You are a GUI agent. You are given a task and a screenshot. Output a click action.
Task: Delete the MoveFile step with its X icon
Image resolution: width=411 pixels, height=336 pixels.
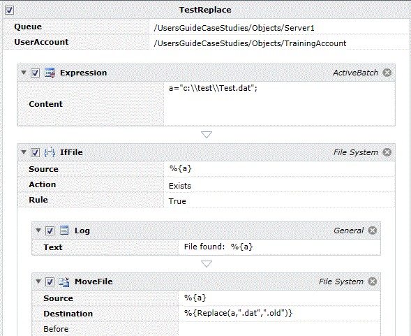coord(373,282)
